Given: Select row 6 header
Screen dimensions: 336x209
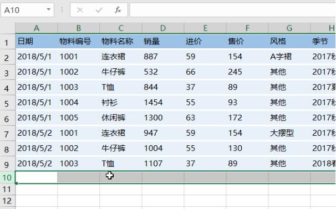Looking at the screenshot, I should (x=8, y=118).
